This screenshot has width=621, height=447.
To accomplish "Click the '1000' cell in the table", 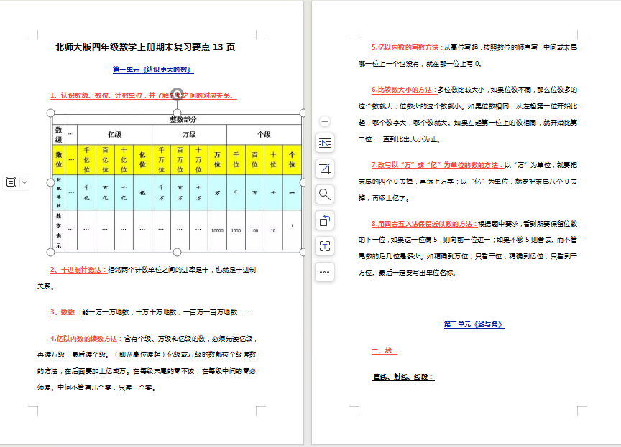I will pos(236,230).
